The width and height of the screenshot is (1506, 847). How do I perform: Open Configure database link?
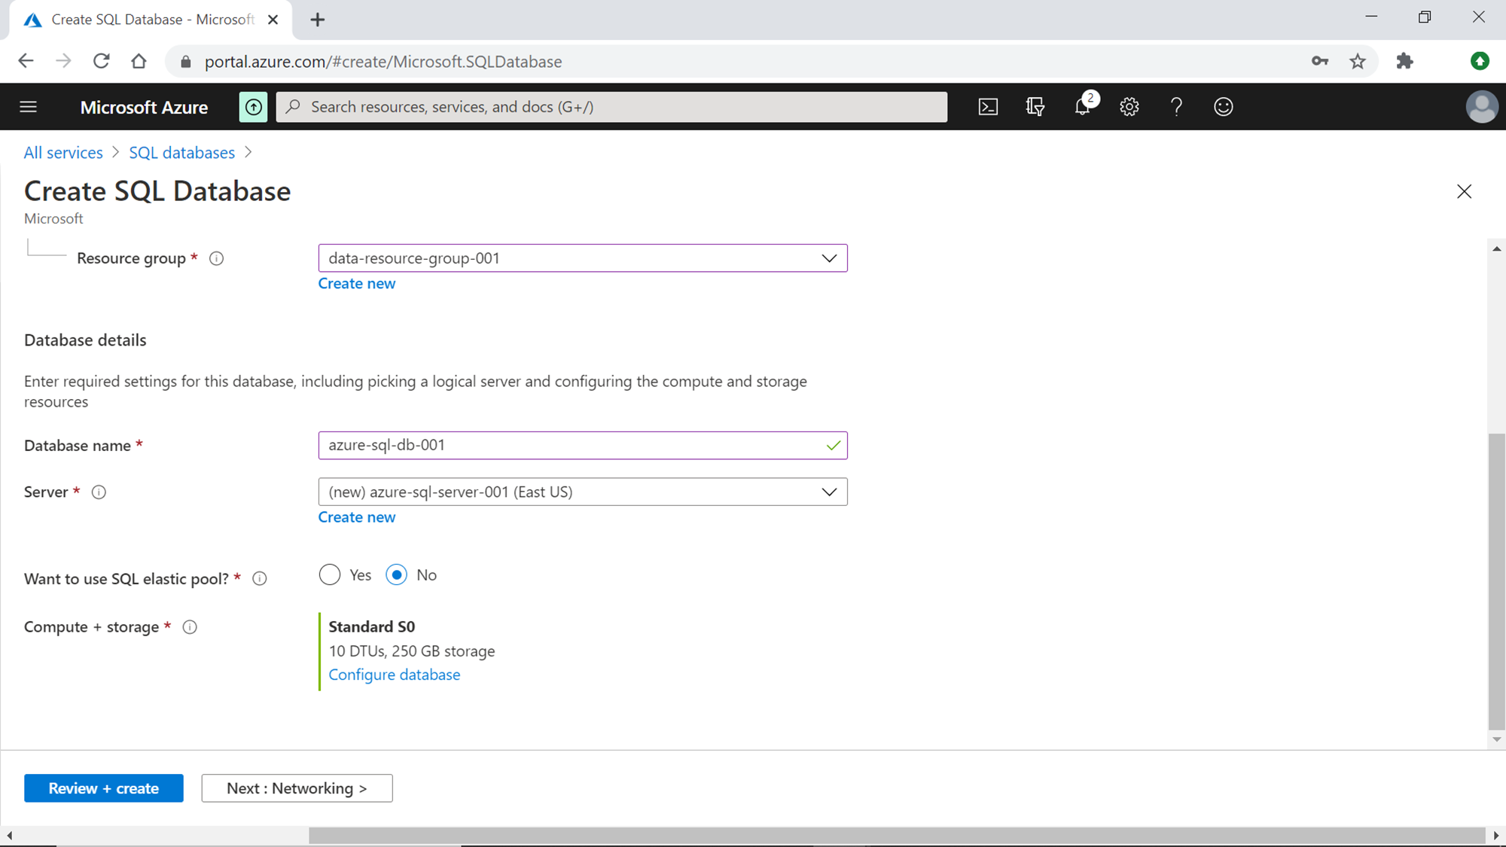click(x=394, y=675)
